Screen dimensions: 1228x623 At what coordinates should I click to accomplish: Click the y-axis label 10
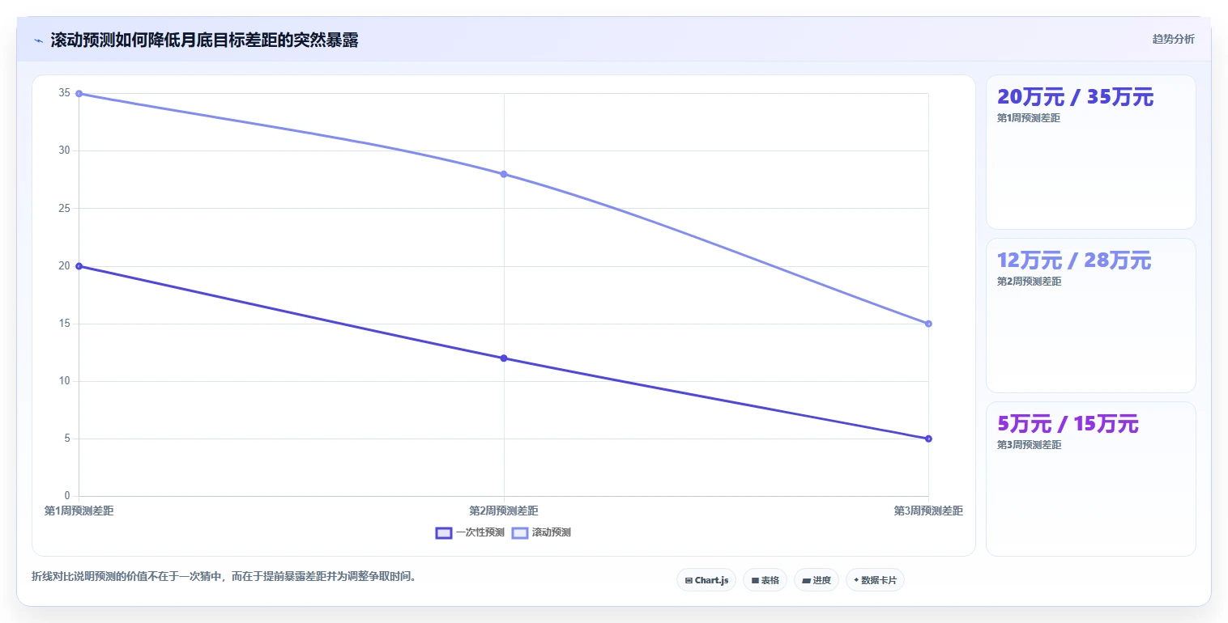click(x=65, y=381)
